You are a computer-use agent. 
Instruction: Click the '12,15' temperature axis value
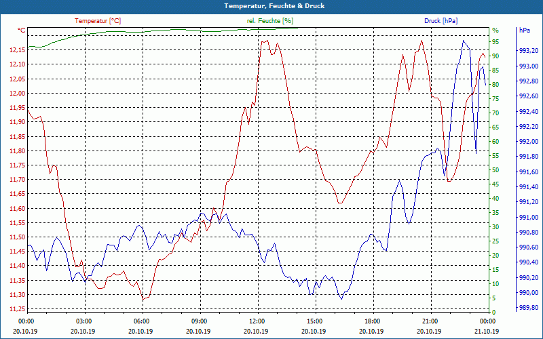click(x=18, y=50)
